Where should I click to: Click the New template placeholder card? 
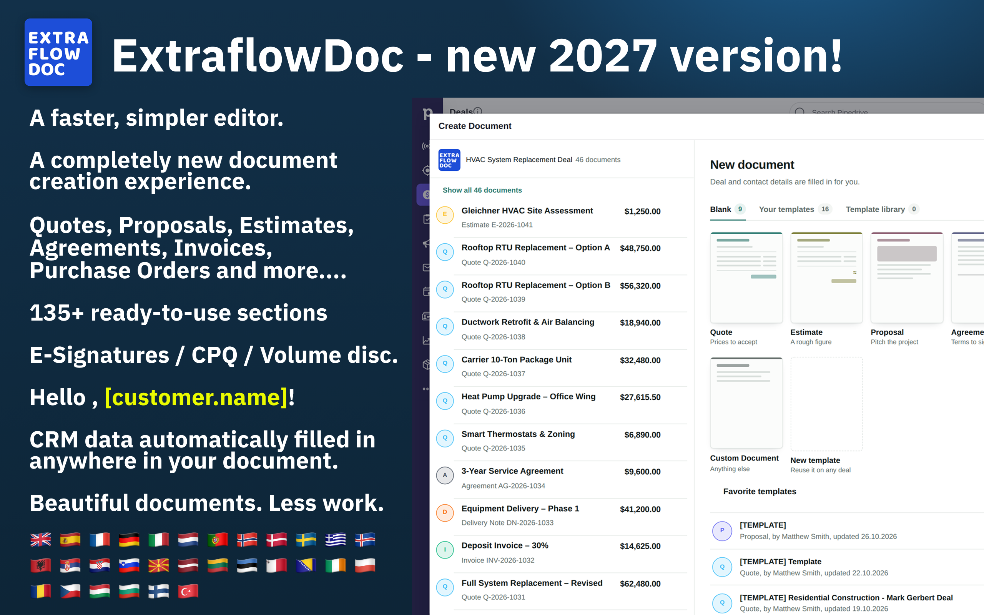(826, 404)
